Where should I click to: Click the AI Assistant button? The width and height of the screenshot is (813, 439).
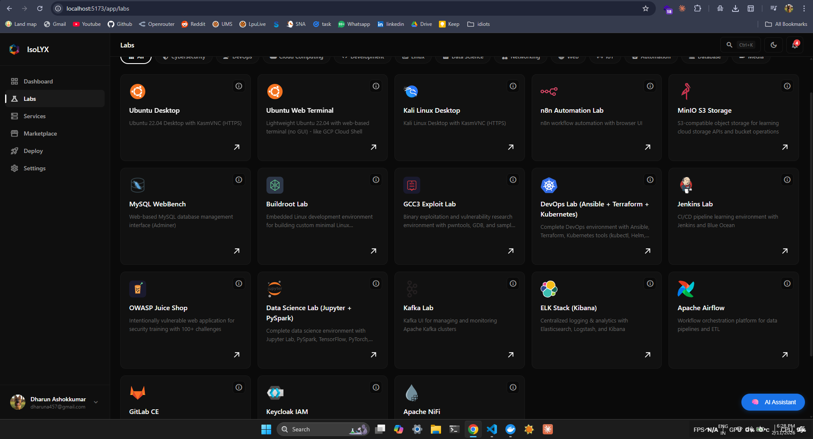(x=773, y=402)
